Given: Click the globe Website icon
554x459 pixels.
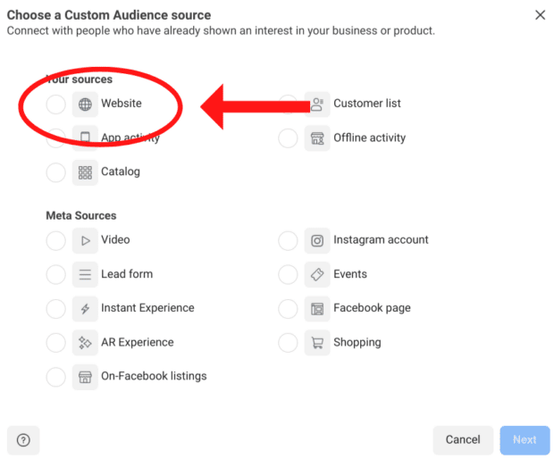Looking at the screenshot, I should (x=85, y=104).
